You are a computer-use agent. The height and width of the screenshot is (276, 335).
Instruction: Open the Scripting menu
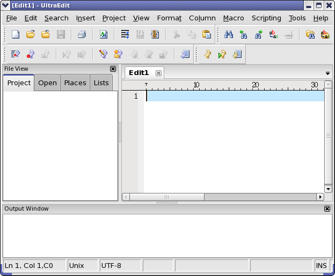pyautogui.click(x=266, y=18)
